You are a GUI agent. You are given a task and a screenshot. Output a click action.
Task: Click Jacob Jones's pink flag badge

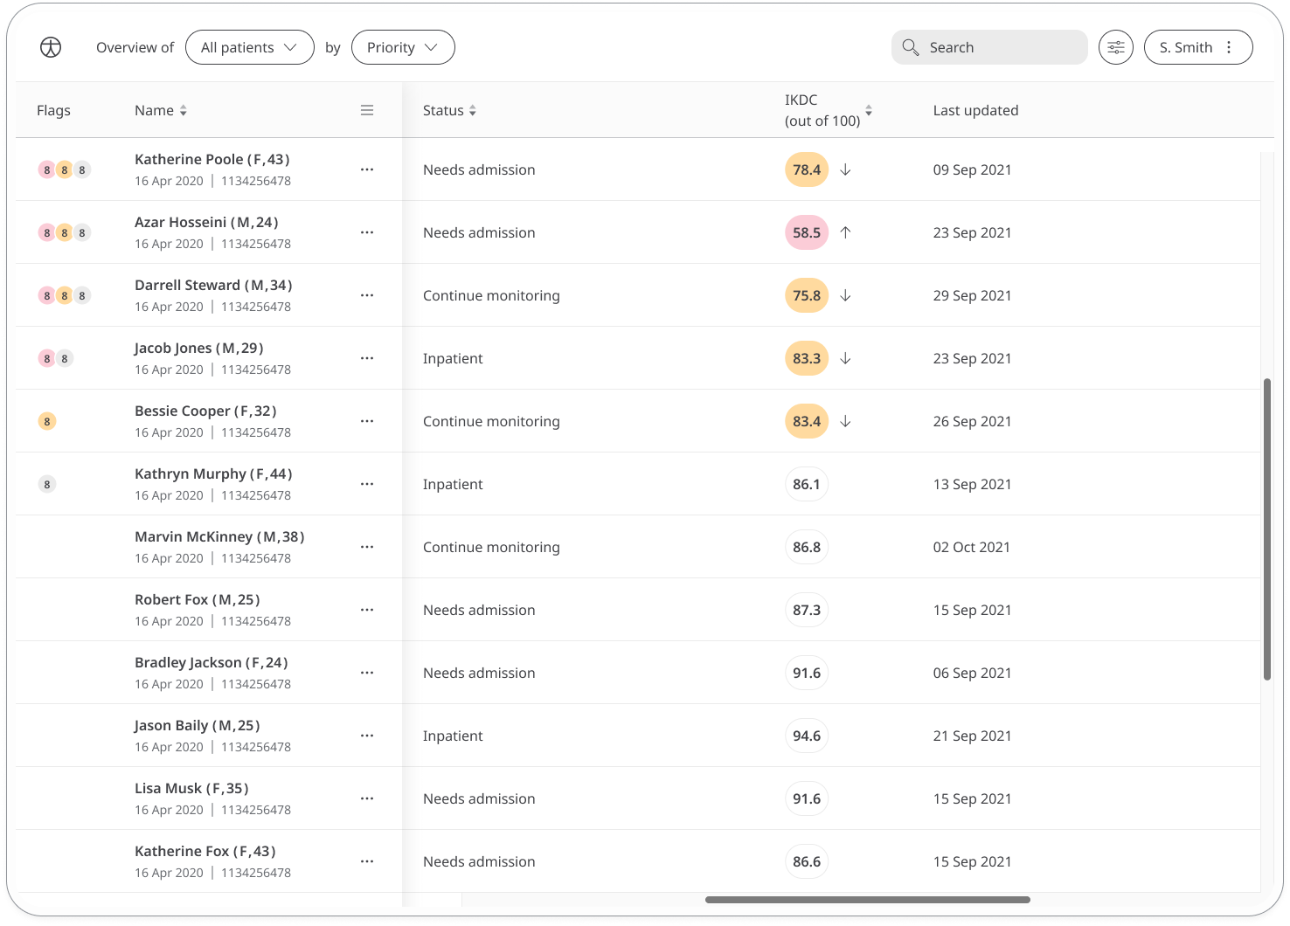click(47, 358)
